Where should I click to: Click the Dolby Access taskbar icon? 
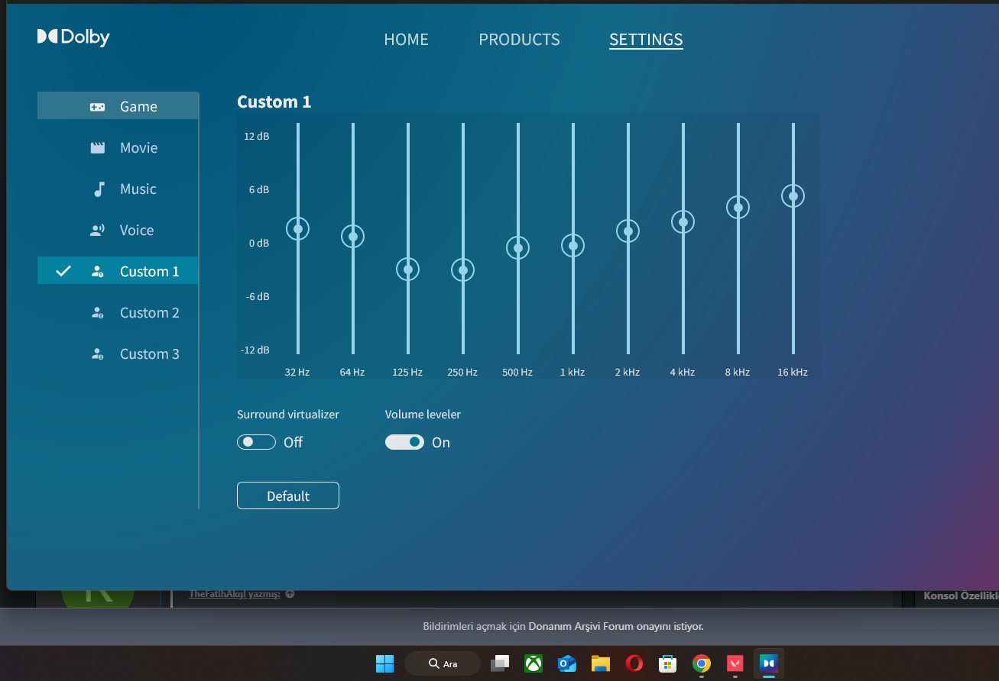pos(769,663)
